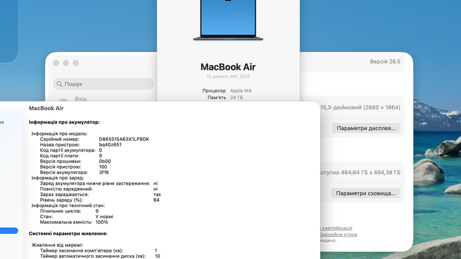
Task: Select the device version value 100
Action: 103,167
